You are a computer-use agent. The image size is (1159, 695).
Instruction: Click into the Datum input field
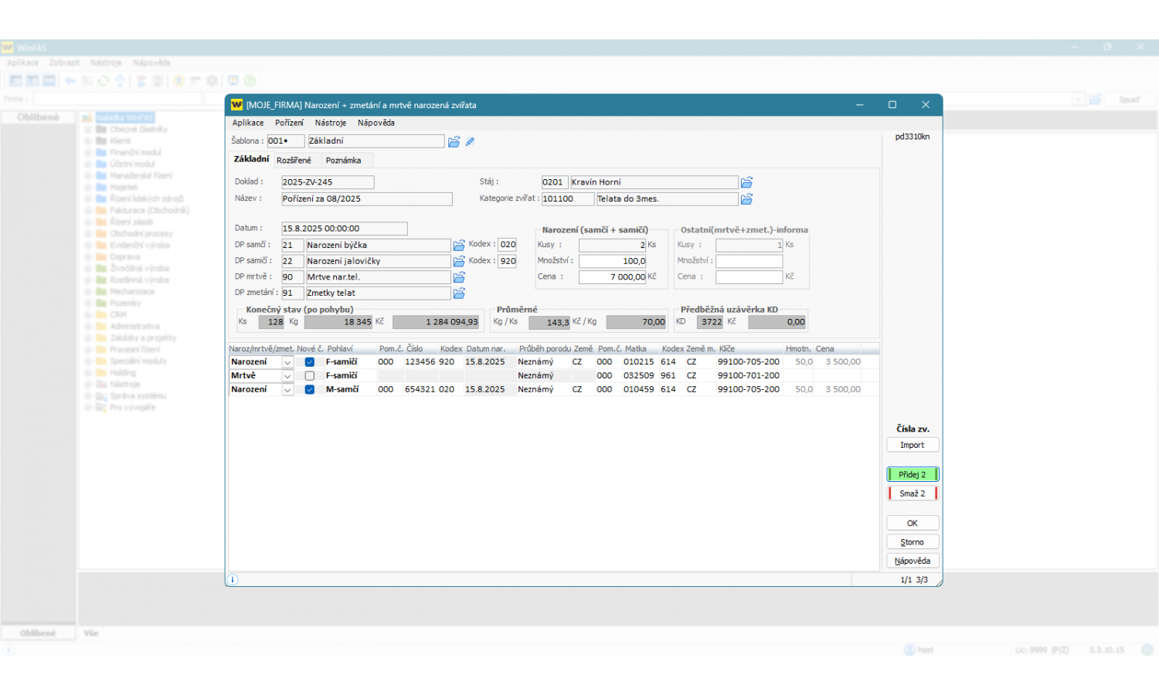point(343,229)
